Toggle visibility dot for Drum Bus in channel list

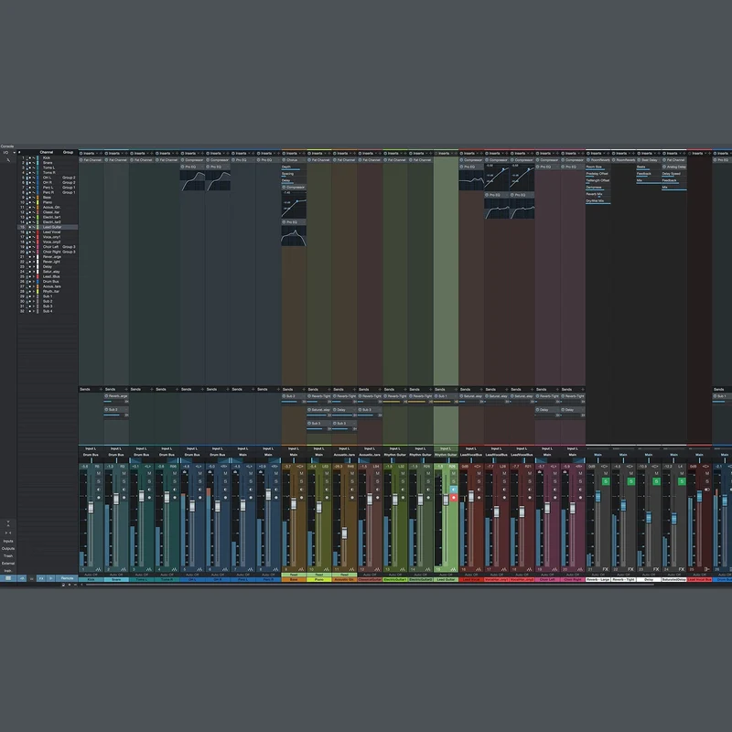[x=30, y=282]
